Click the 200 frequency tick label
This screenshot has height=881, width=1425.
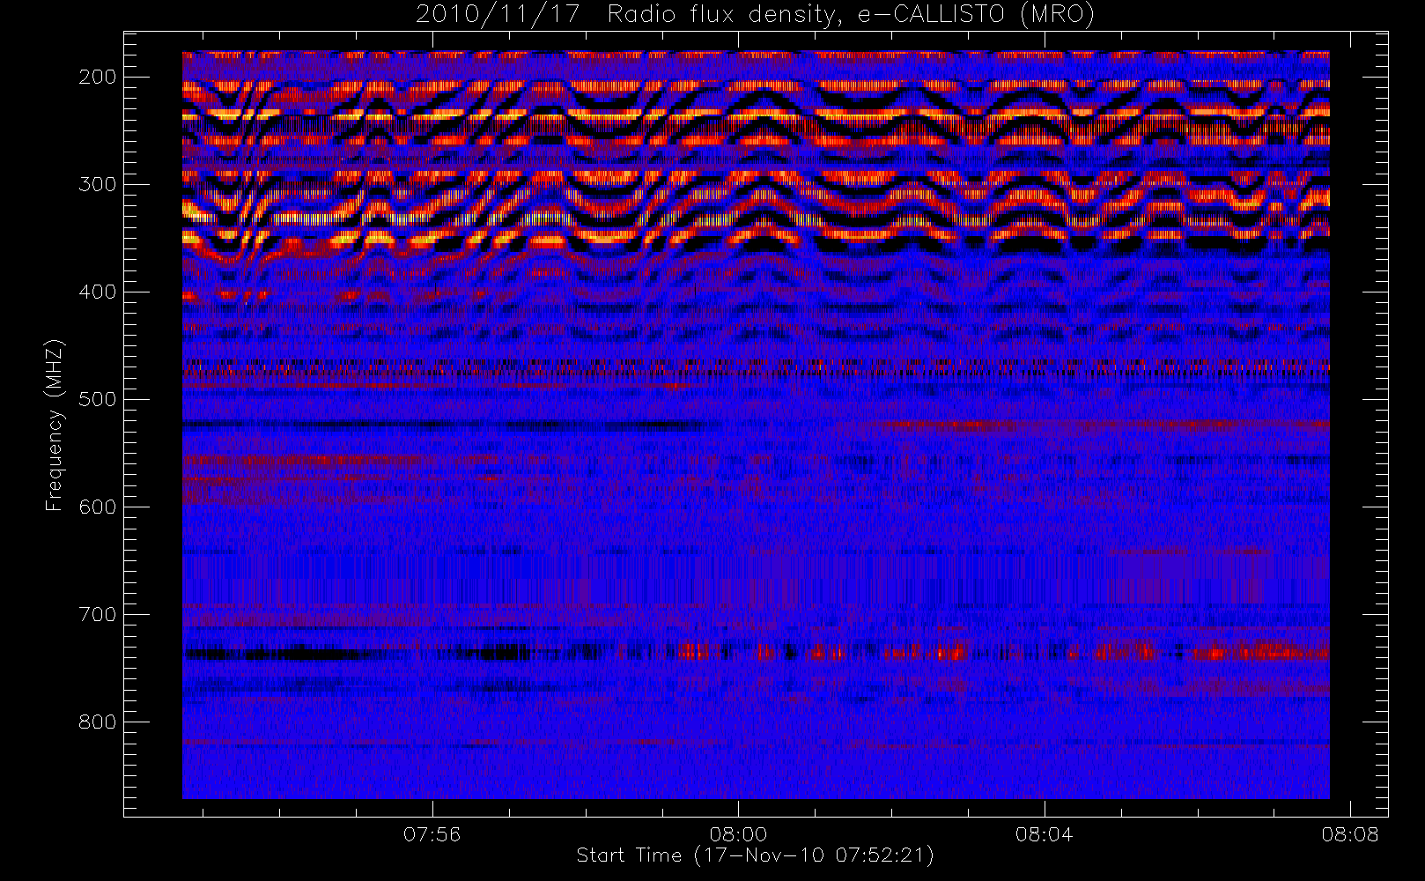[x=98, y=77]
